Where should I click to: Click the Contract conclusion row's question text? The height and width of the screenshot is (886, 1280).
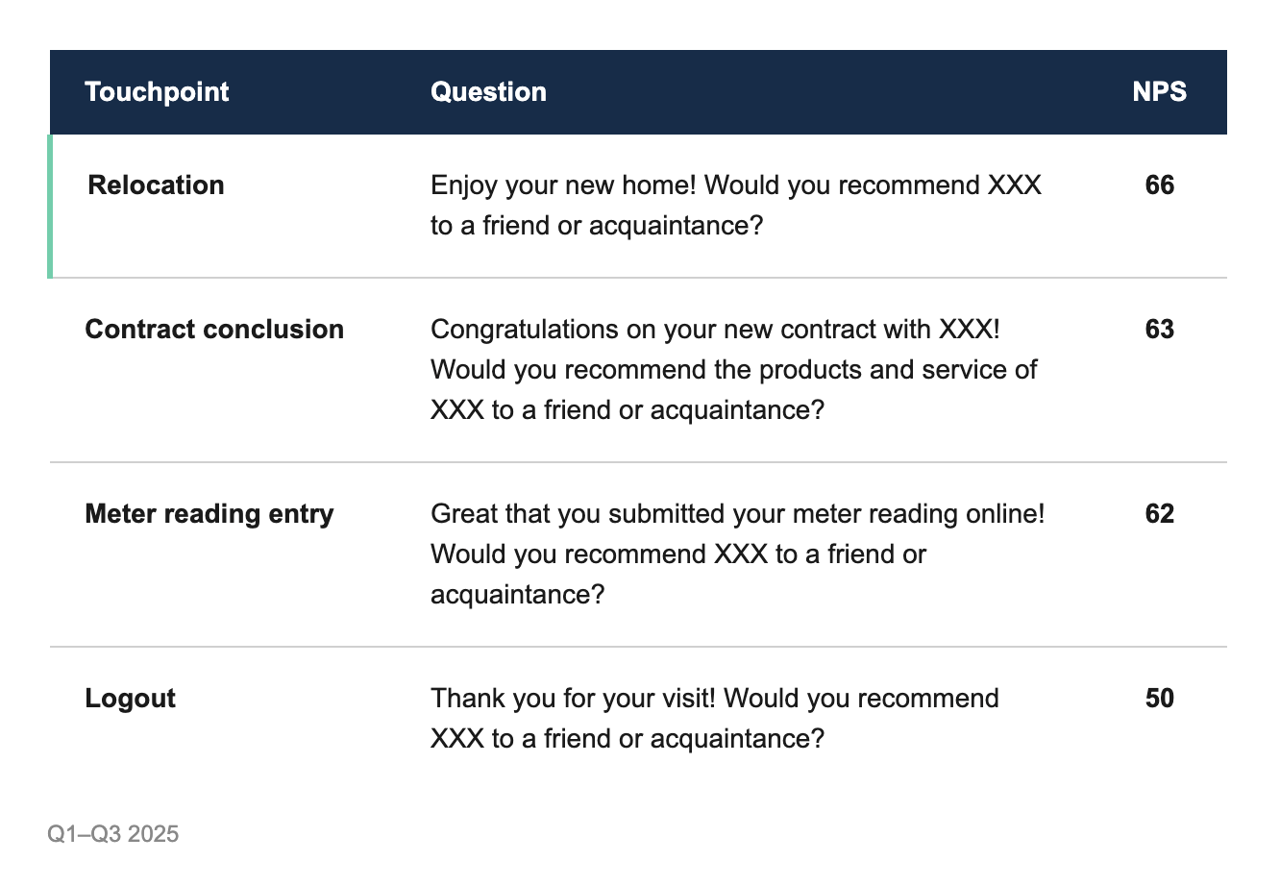[733, 370]
